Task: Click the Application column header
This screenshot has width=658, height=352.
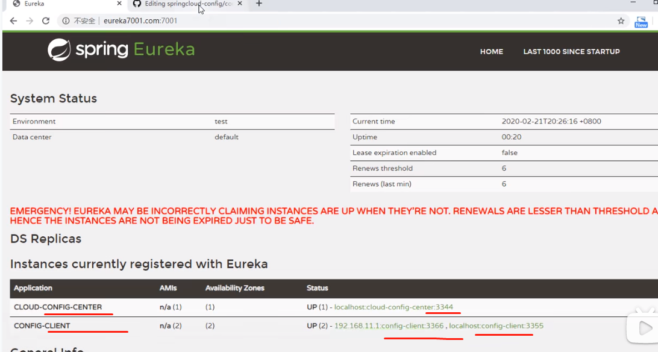Action: coord(33,288)
